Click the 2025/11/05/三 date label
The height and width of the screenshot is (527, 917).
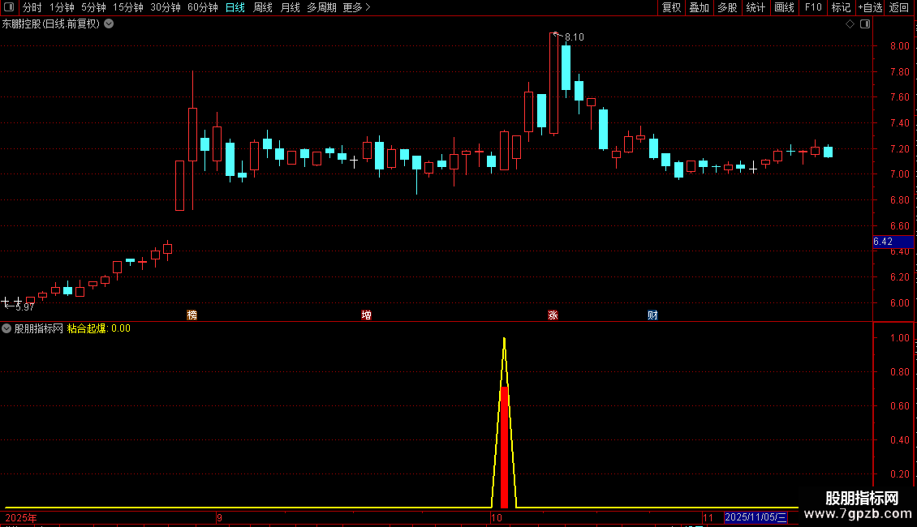756,517
